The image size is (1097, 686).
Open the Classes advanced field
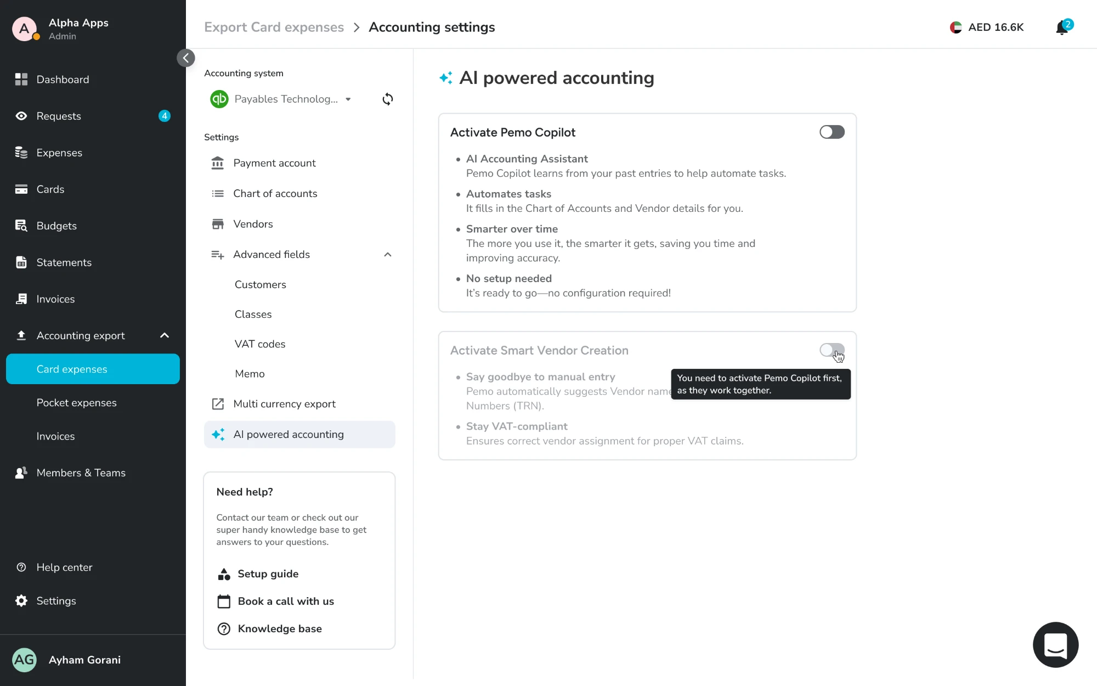[253, 314]
